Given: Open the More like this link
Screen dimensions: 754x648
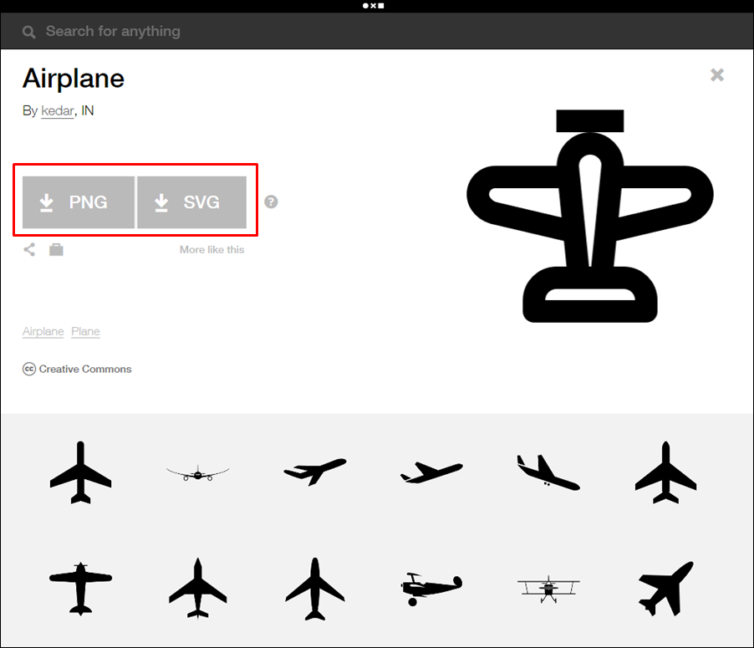Looking at the screenshot, I should [212, 250].
